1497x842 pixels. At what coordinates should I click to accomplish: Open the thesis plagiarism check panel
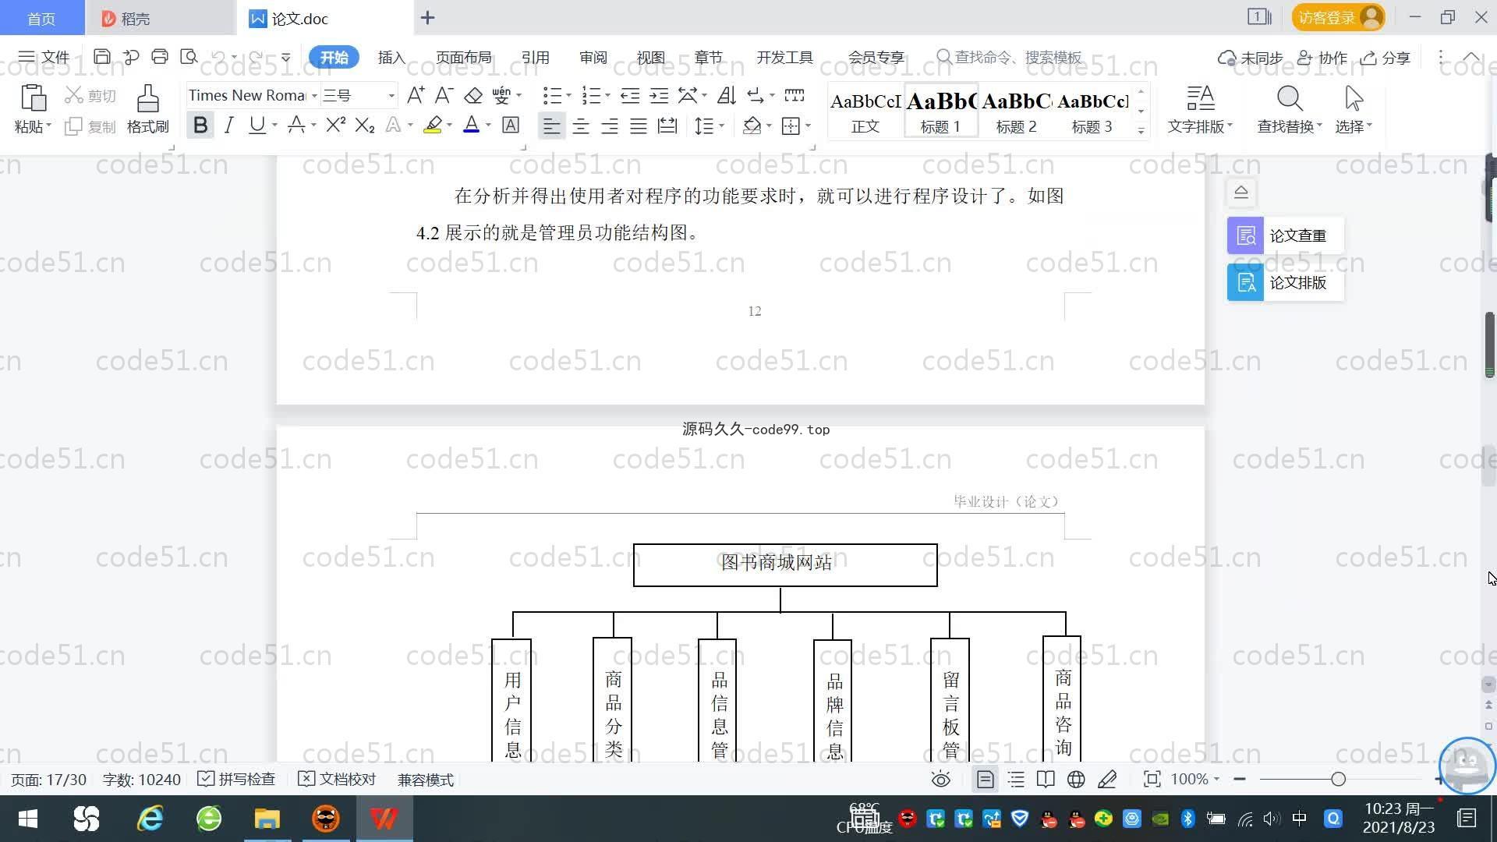point(1285,235)
